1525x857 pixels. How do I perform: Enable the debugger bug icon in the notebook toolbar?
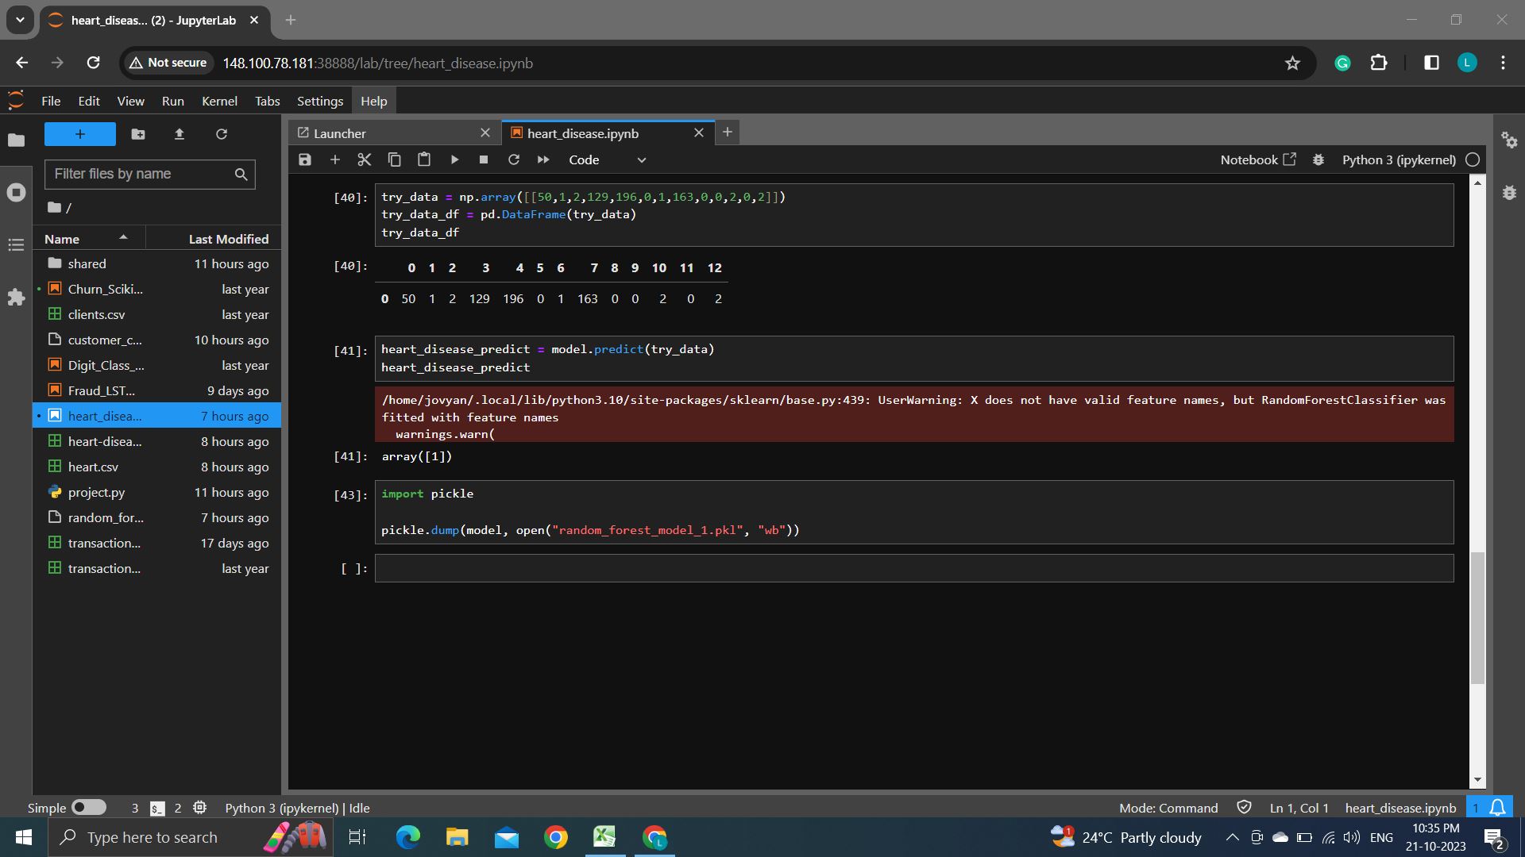(x=1318, y=159)
